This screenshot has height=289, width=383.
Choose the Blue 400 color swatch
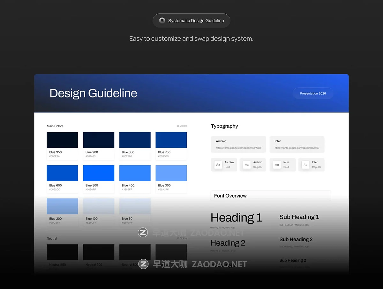point(135,173)
